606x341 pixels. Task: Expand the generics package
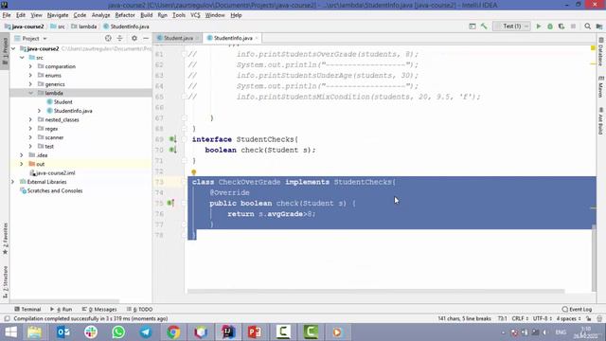pos(30,84)
